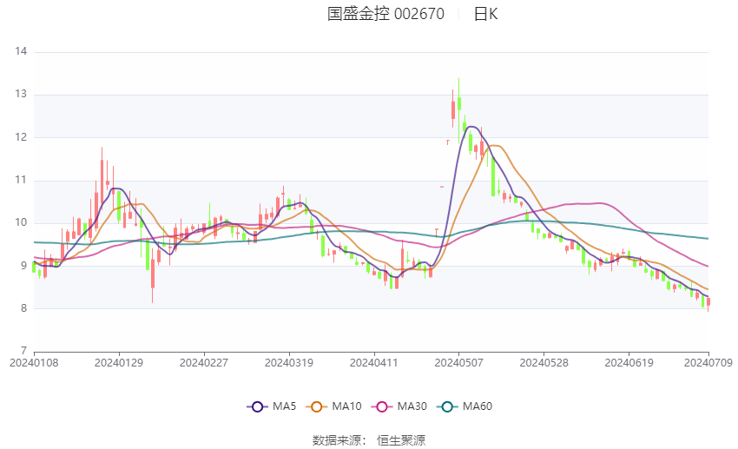Toggle the MA10 line legend
738x449 pixels.
[333, 406]
